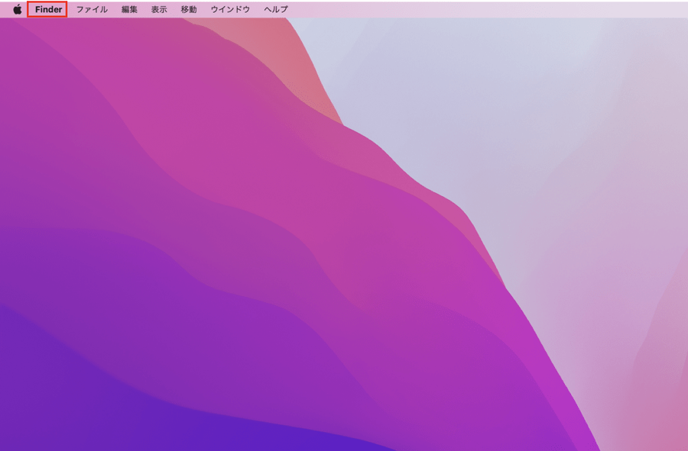Open the ヘルプ menu

click(276, 9)
